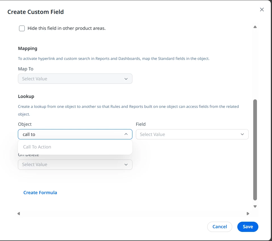This screenshot has width=272, height=241.
Task: Check Hide this field in other product areas
Action: (x=22, y=28)
